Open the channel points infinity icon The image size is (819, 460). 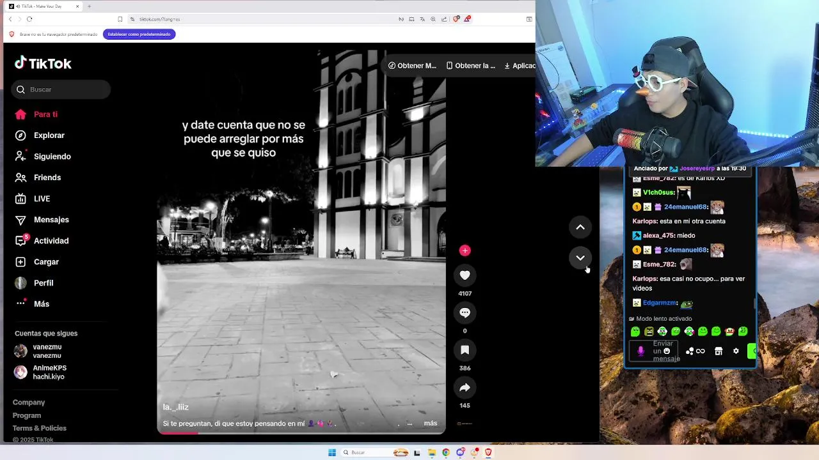(x=701, y=351)
